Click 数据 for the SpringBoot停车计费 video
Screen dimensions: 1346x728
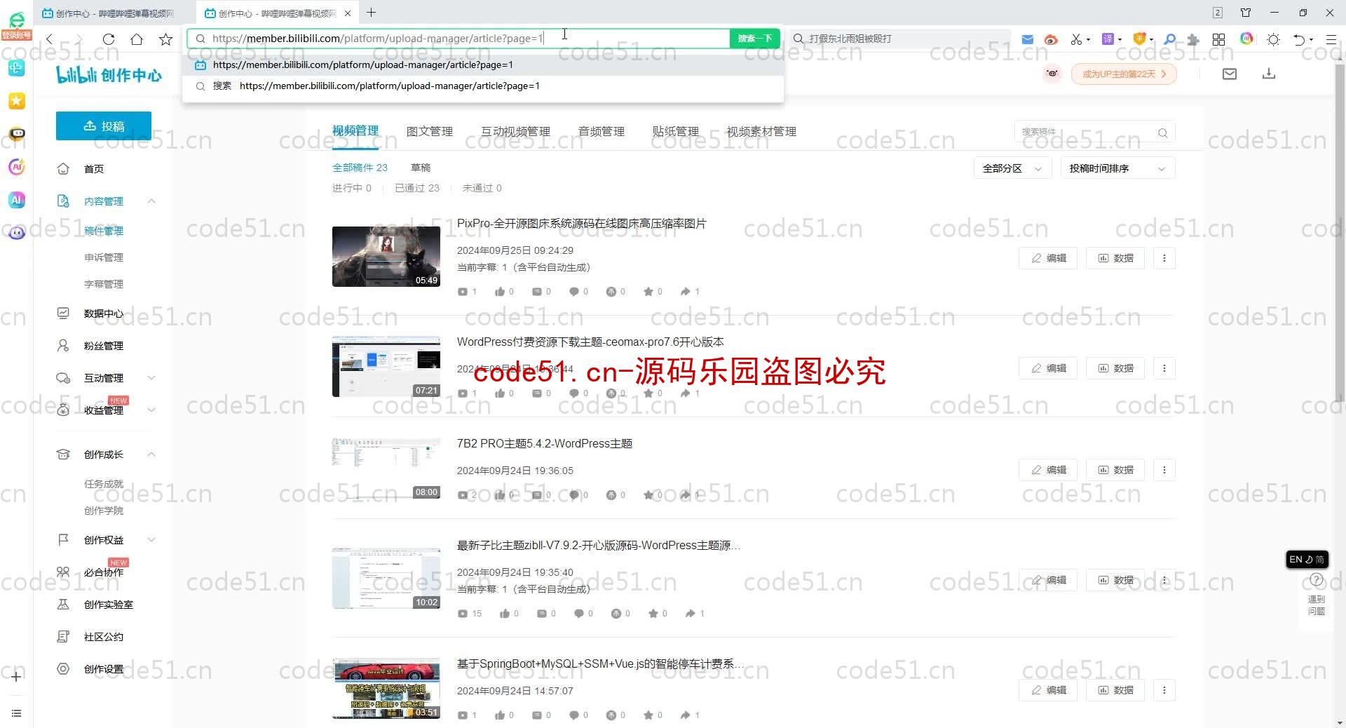1115,690
